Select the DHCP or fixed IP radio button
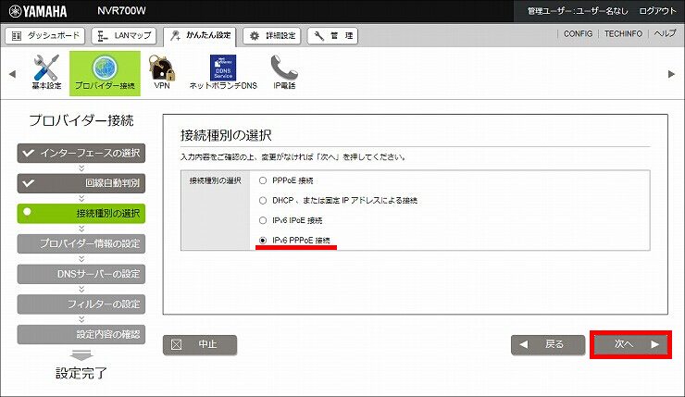This screenshot has width=685, height=397. [x=263, y=201]
